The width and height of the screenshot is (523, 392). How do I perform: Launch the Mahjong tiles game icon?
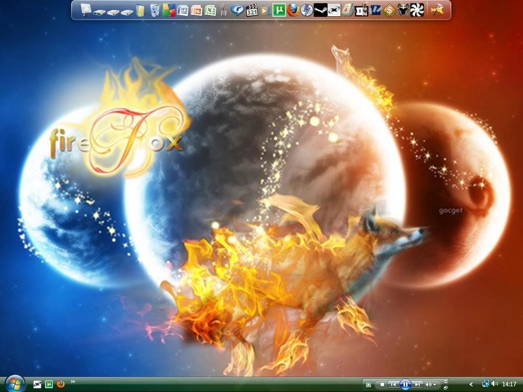coord(347,10)
